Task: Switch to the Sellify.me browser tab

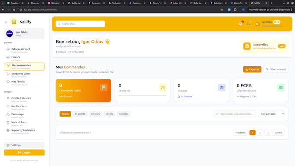Action: click(76, 3)
